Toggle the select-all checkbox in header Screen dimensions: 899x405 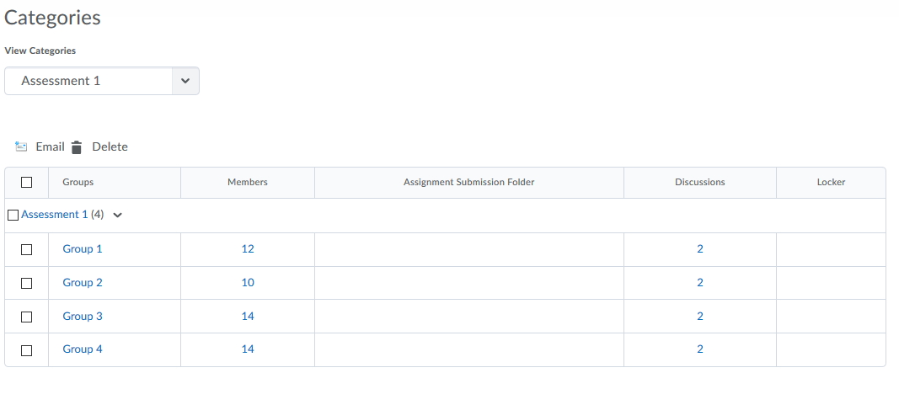[x=26, y=182]
